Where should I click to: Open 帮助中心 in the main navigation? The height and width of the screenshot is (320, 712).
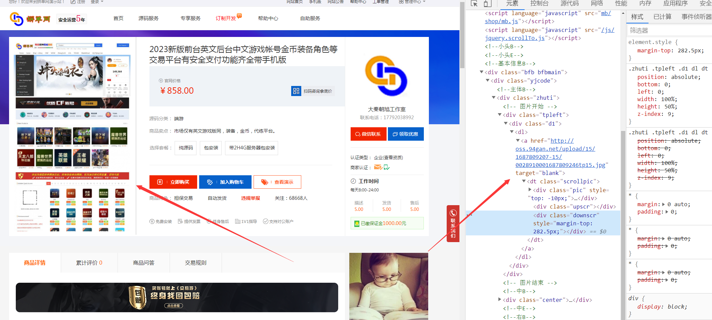click(x=268, y=18)
